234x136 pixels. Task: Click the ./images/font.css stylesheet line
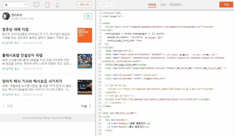(135, 79)
